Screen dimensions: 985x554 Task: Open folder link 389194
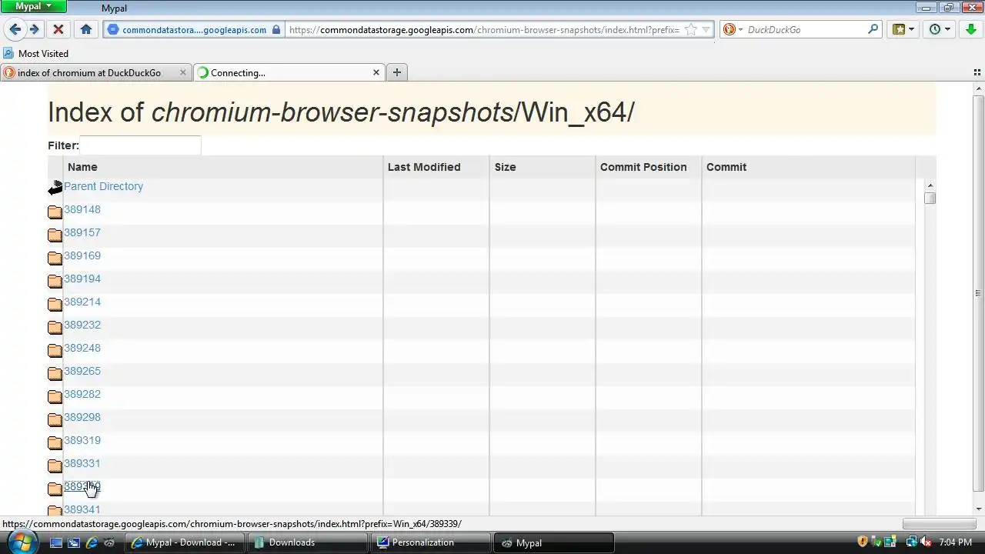coord(82,279)
